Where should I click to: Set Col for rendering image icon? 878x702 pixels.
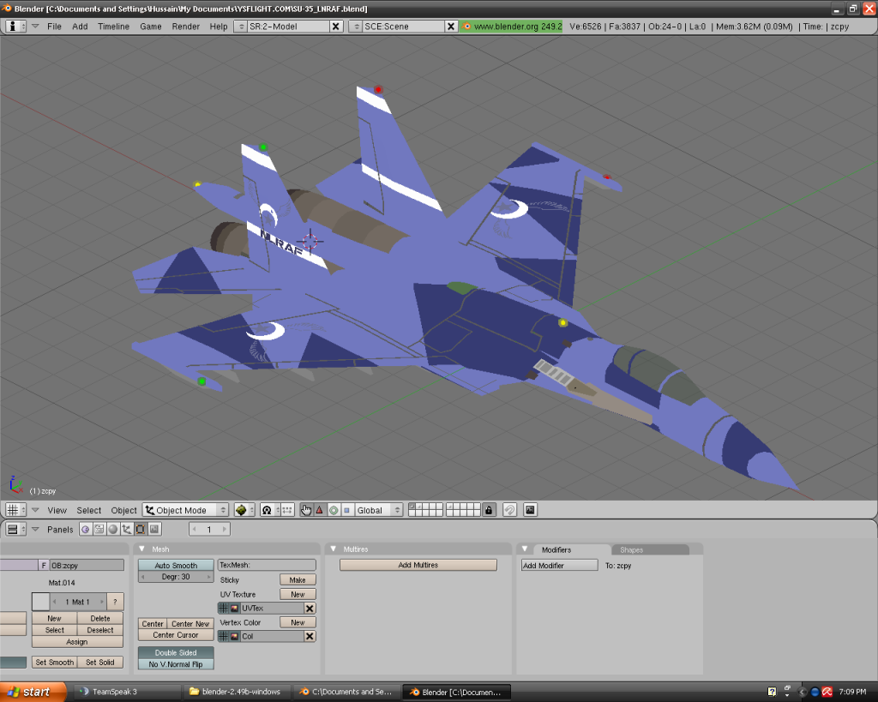[x=235, y=636]
